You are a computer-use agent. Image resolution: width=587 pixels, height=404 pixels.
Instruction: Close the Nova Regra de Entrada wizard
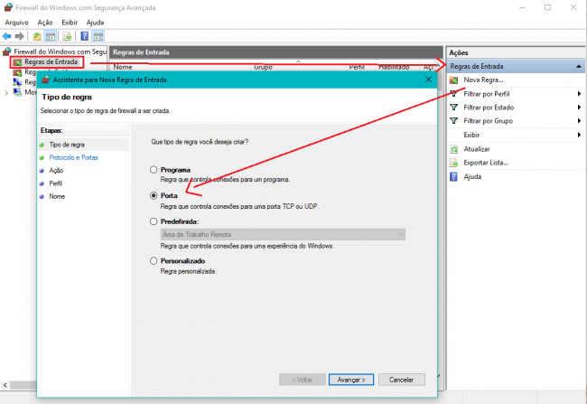pos(429,80)
